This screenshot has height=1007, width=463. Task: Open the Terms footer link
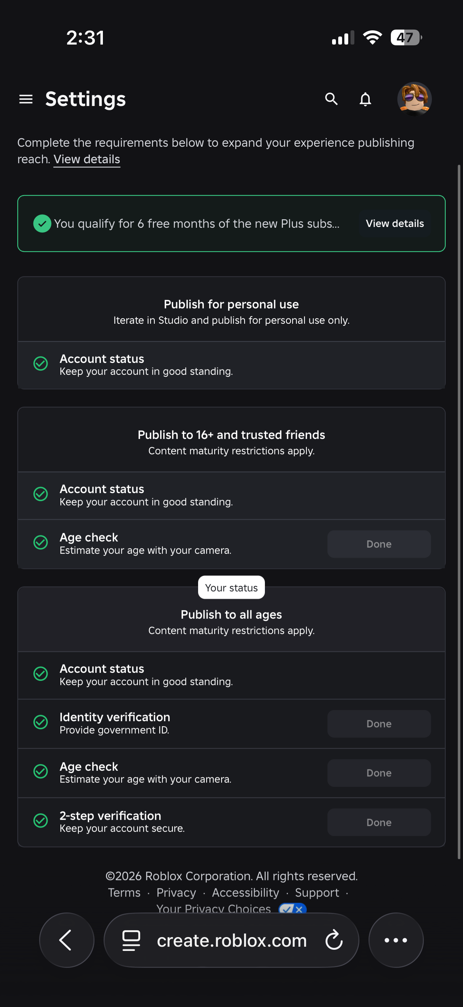[124, 893]
